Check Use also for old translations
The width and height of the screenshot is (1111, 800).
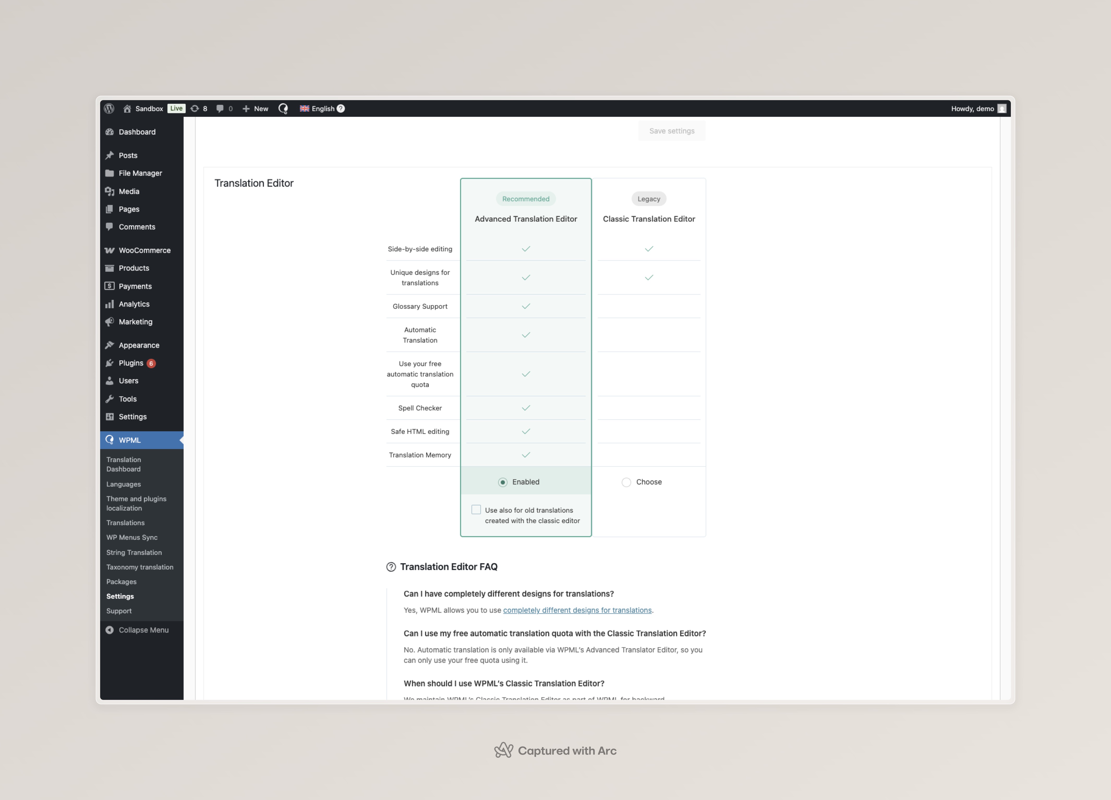(x=476, y=510)
